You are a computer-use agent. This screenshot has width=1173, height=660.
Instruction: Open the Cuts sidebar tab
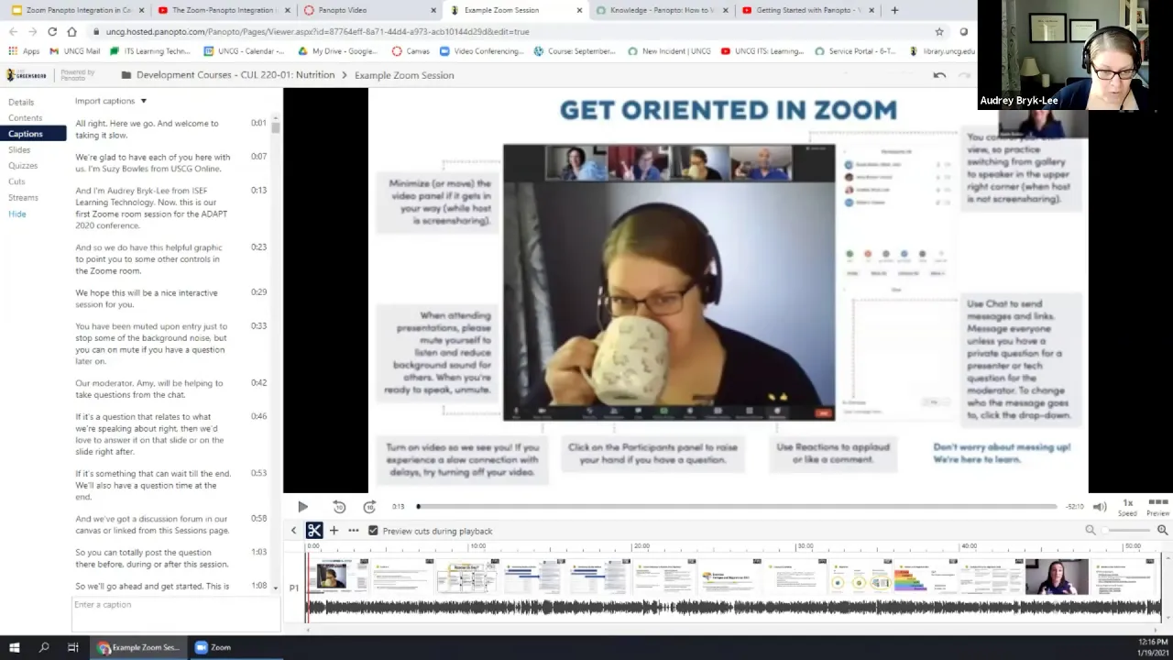(x=16, y=181)
